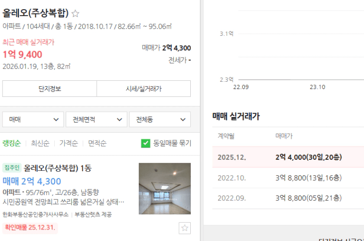Switch to the 단지정보 tab
Image resolution: width=364 pixels, height=241 pixels.
coord(50,89)
